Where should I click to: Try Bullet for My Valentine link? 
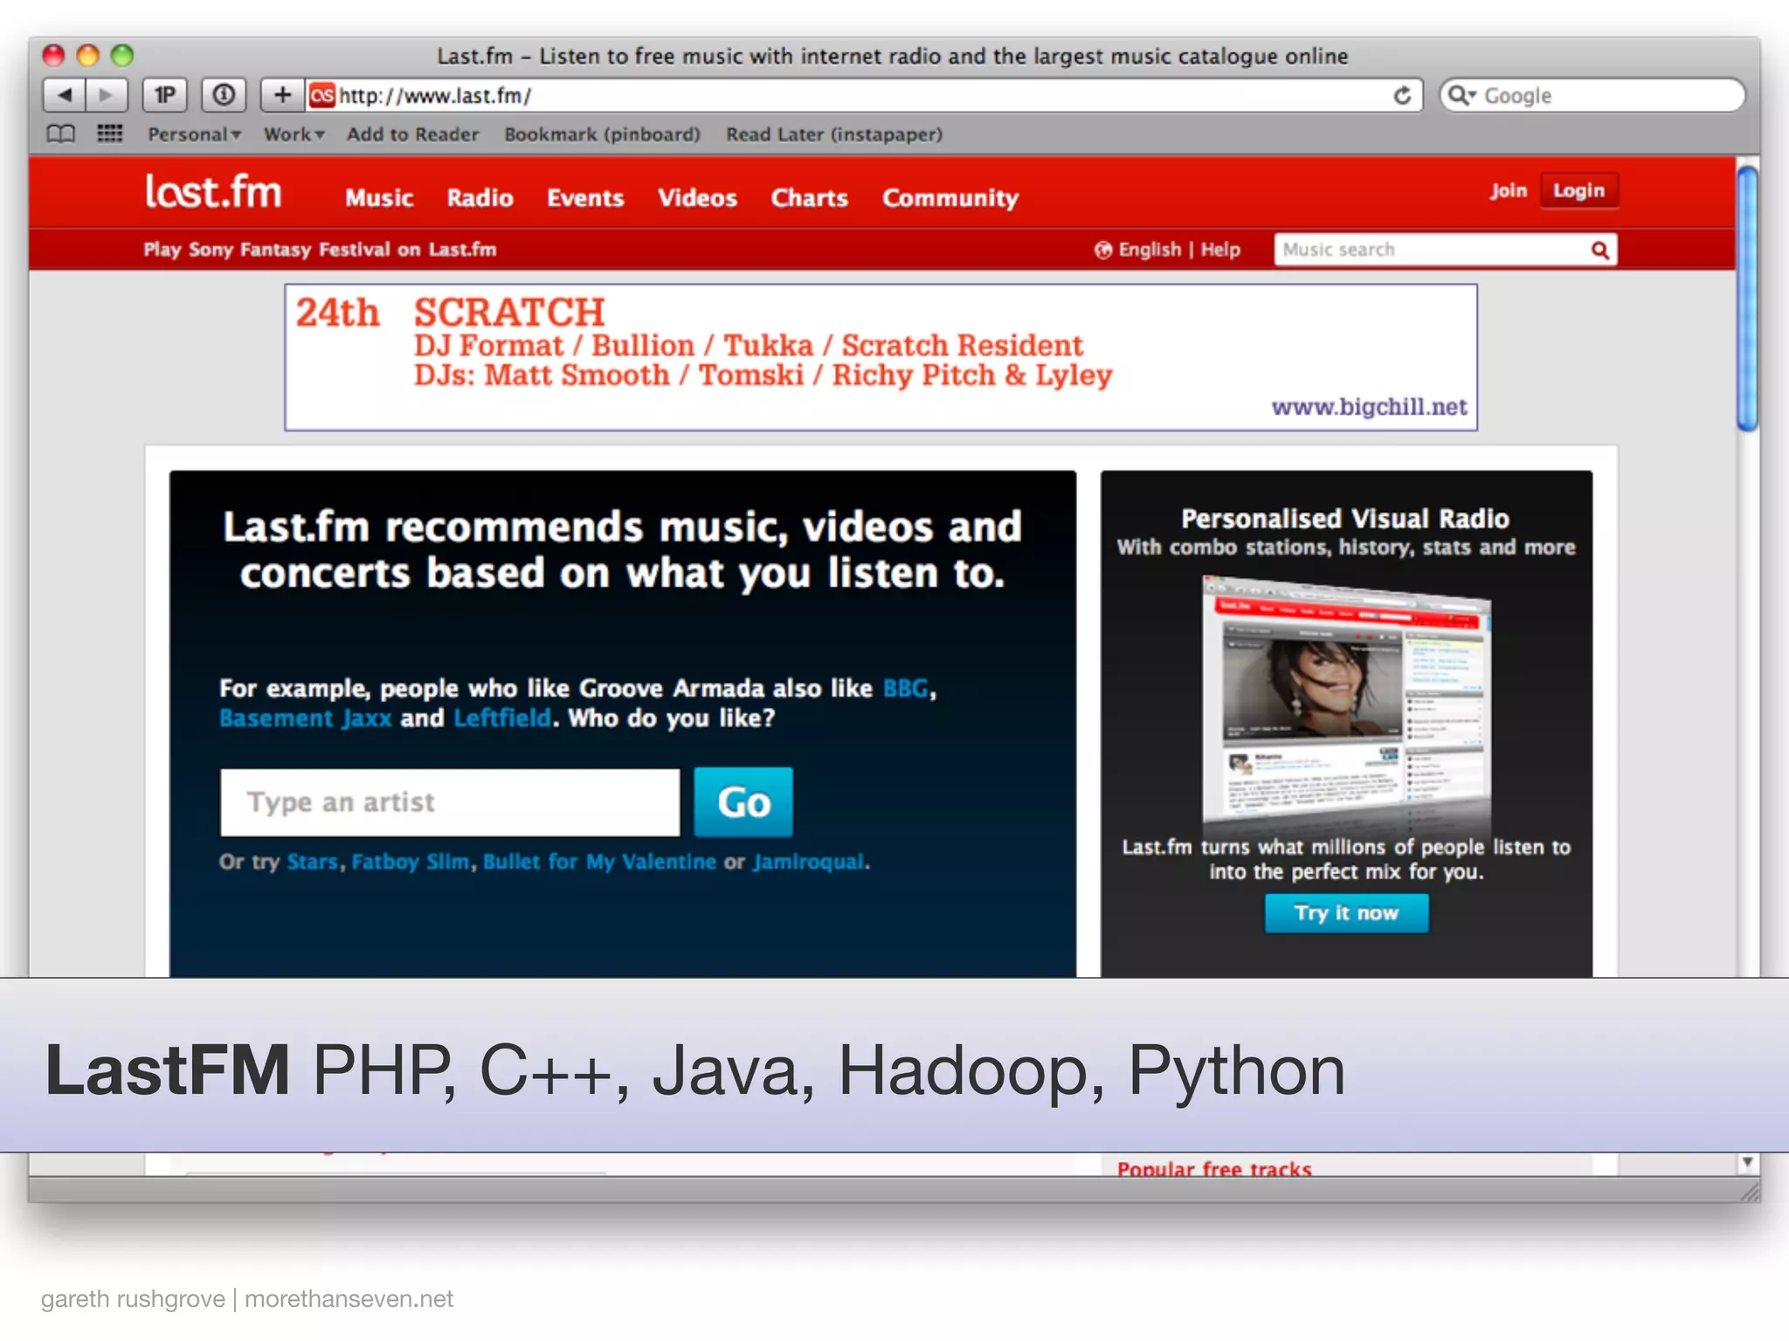599,862
